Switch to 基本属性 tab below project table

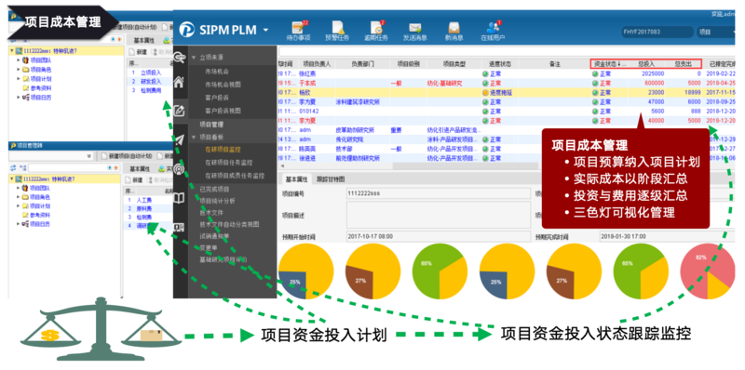pyautogui.click(x=296, y=179)
